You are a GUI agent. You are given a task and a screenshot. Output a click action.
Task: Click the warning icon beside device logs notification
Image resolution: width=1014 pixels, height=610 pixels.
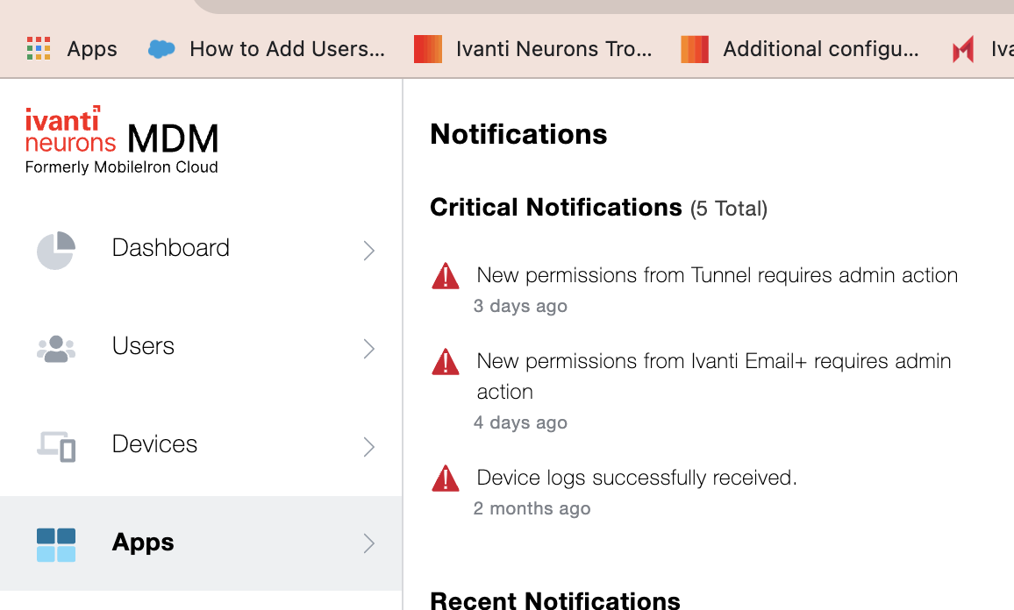446,478
